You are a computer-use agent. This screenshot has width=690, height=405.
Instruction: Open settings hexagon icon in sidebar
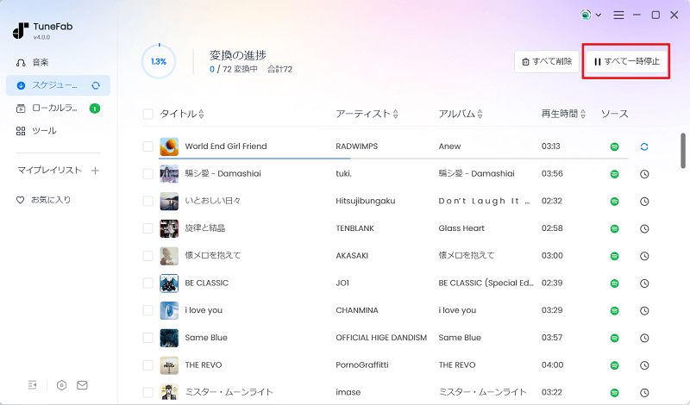click(x=61, y=385)
